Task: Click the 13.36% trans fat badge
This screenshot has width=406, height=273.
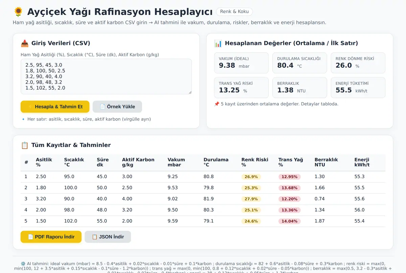Action: tap(290, 210)
